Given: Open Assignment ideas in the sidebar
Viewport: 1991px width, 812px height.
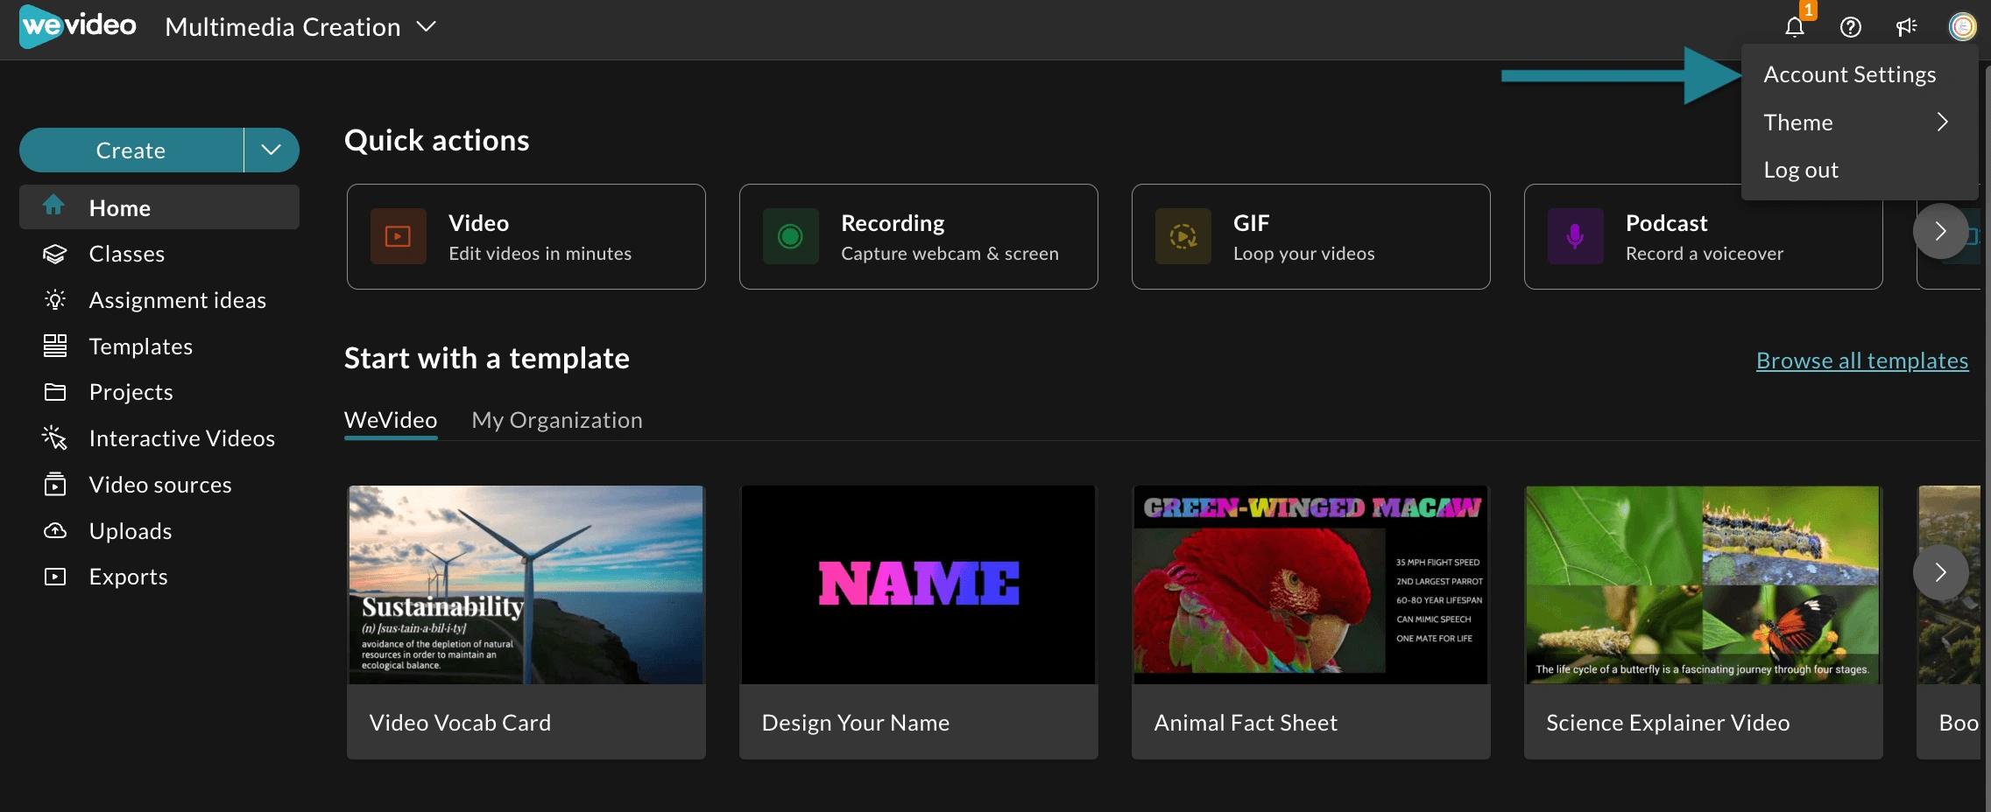Looking at the screenshot, I should coord(159,300).
